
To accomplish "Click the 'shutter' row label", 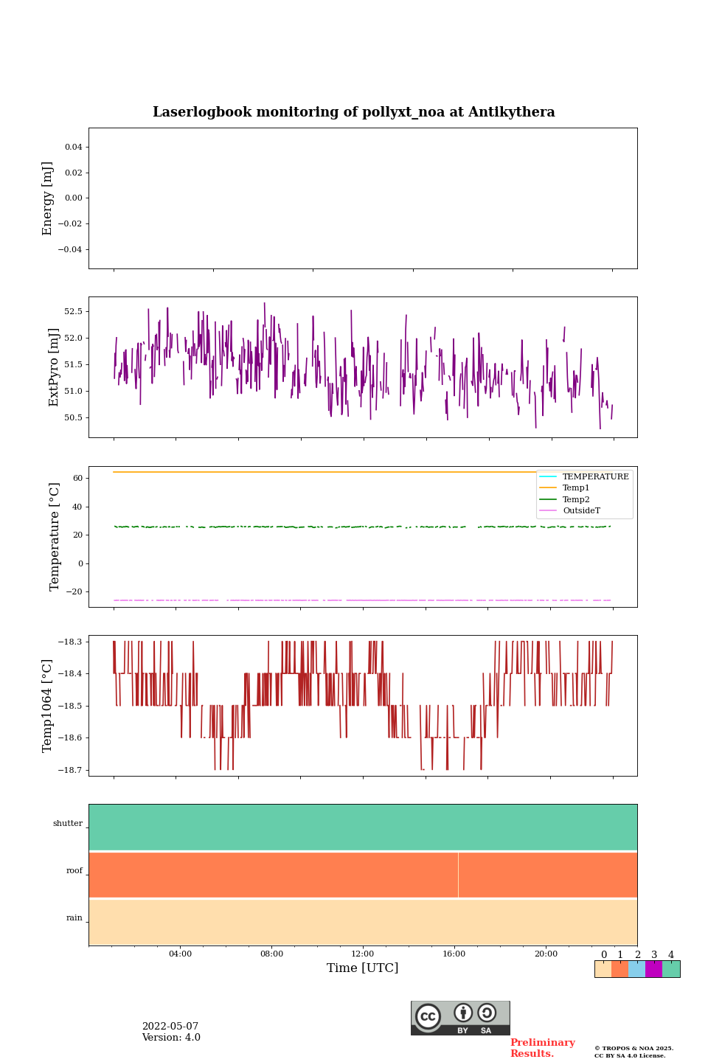I will point(68,823).
